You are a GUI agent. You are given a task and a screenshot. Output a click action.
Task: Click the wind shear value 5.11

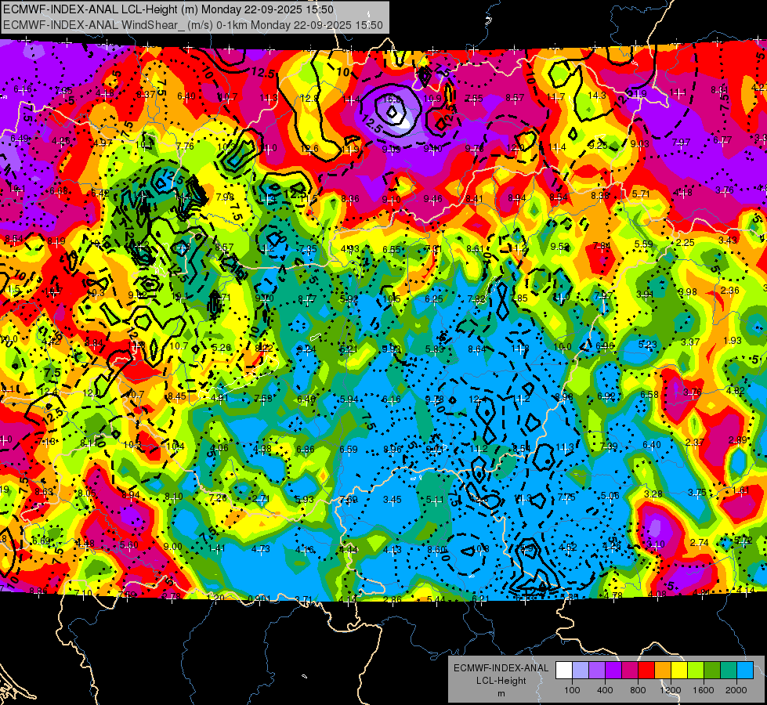(434, 500)
